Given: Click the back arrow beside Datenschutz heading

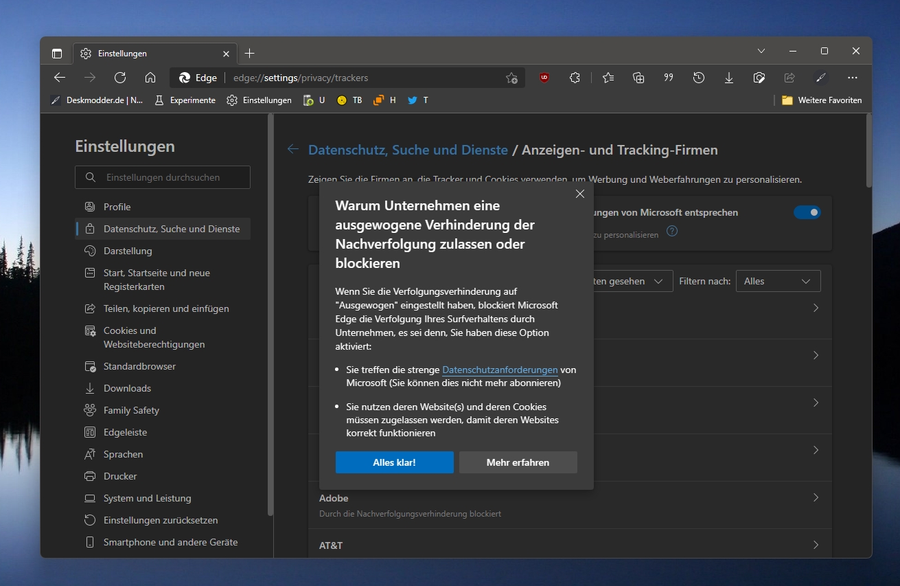Looking at the screenshot, I should pyautogui.click(x=293, y=149).
